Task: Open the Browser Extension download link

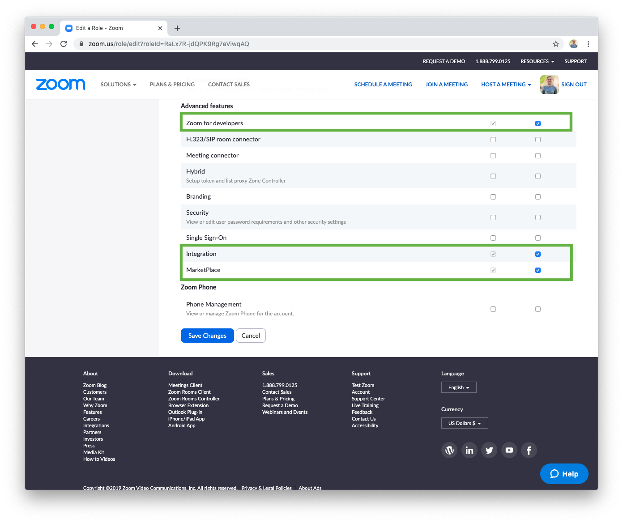Action: [x=188, y=405]
